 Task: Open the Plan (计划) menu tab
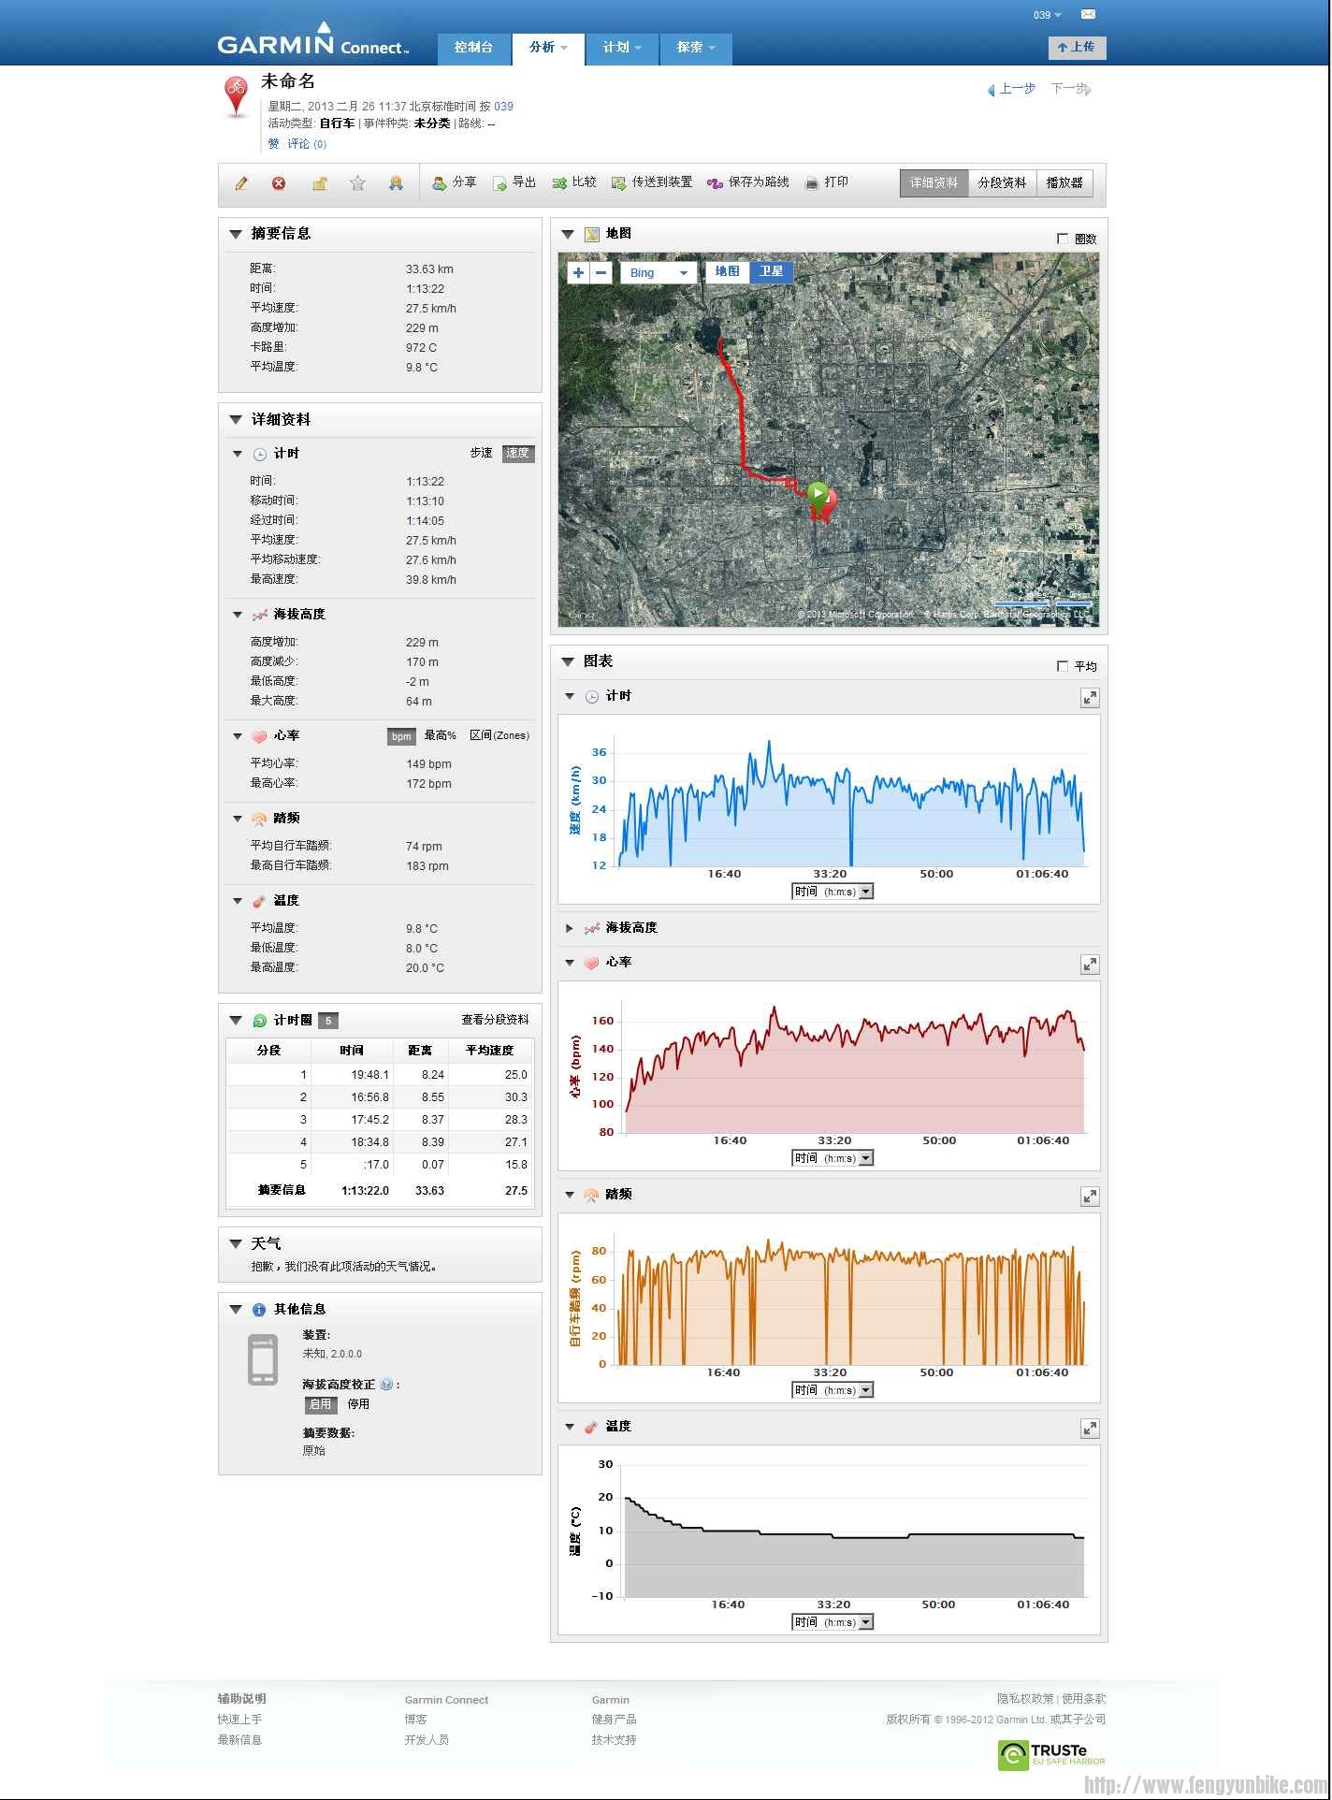click(x=622, y=48)
